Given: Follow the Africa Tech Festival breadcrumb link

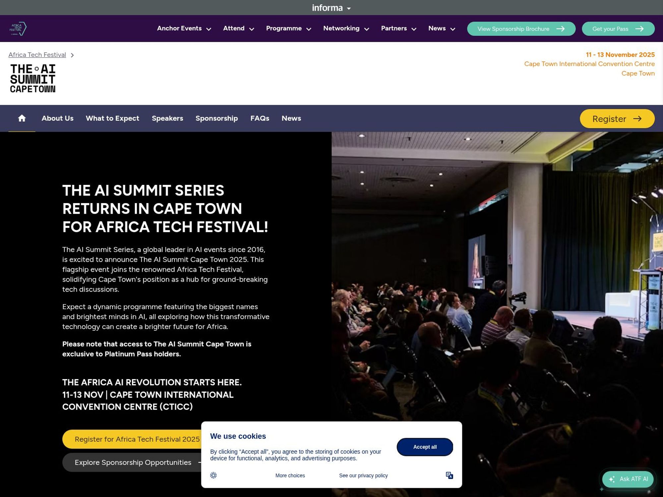Looking at the screenshot, I should tap(37, 55).
